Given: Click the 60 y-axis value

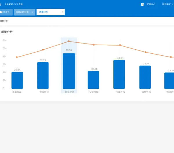Looking at the screenshot, I should click(4, 40).
